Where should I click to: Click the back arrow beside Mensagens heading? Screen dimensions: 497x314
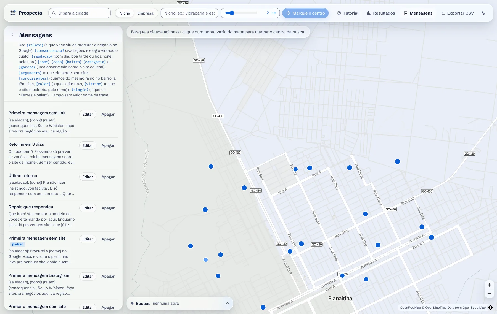click(12, 35)
